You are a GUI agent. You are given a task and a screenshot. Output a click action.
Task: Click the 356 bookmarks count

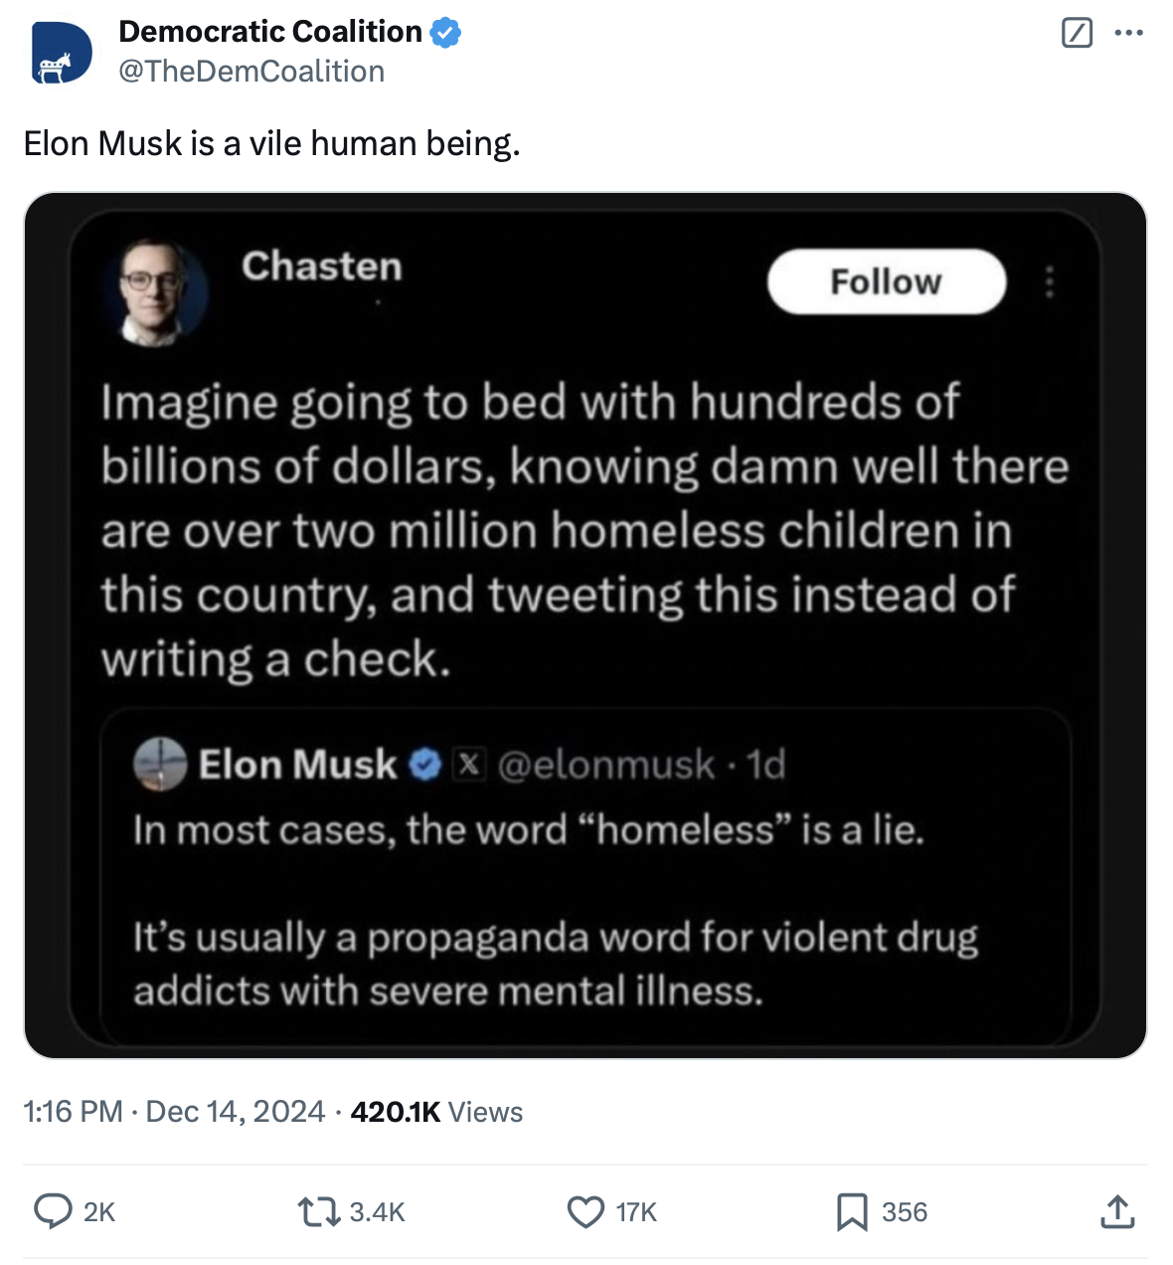click(x=904, y=1212)
